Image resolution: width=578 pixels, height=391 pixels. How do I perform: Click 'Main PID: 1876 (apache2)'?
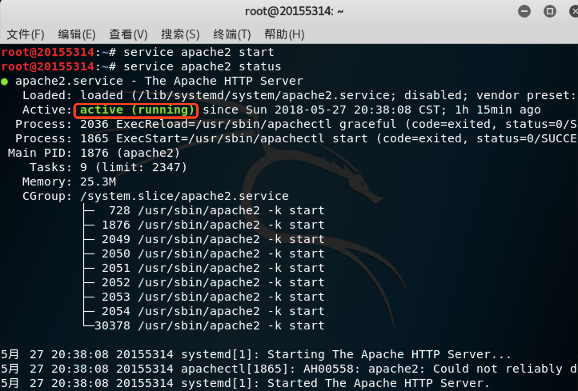coord(94,153)
